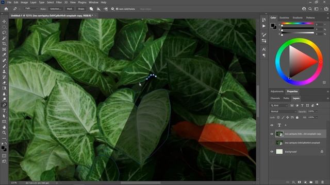
Task: Create a new layer
Action: pyautogui.click(x=317, y=182)
